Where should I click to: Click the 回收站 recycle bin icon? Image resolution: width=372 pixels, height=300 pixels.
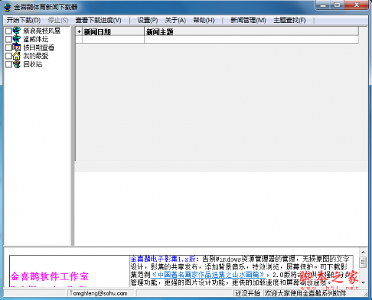pyautogui.click(x=17, y=64)
